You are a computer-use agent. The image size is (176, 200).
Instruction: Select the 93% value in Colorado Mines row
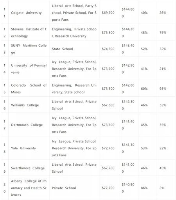(163, 88)
